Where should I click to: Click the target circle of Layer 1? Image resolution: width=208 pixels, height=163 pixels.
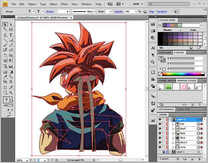click(x=198, y=152)
